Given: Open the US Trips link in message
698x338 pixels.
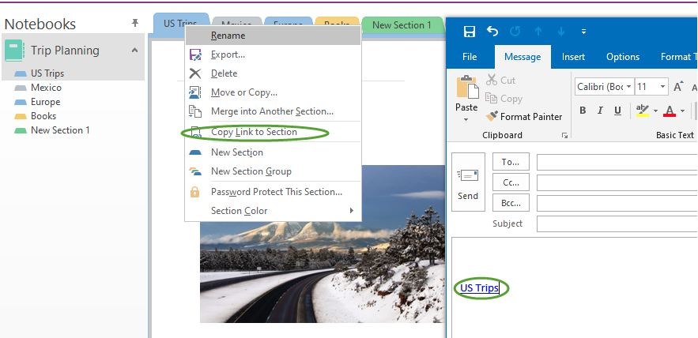Looking at the screenshot, I should [x=479, y=287].
